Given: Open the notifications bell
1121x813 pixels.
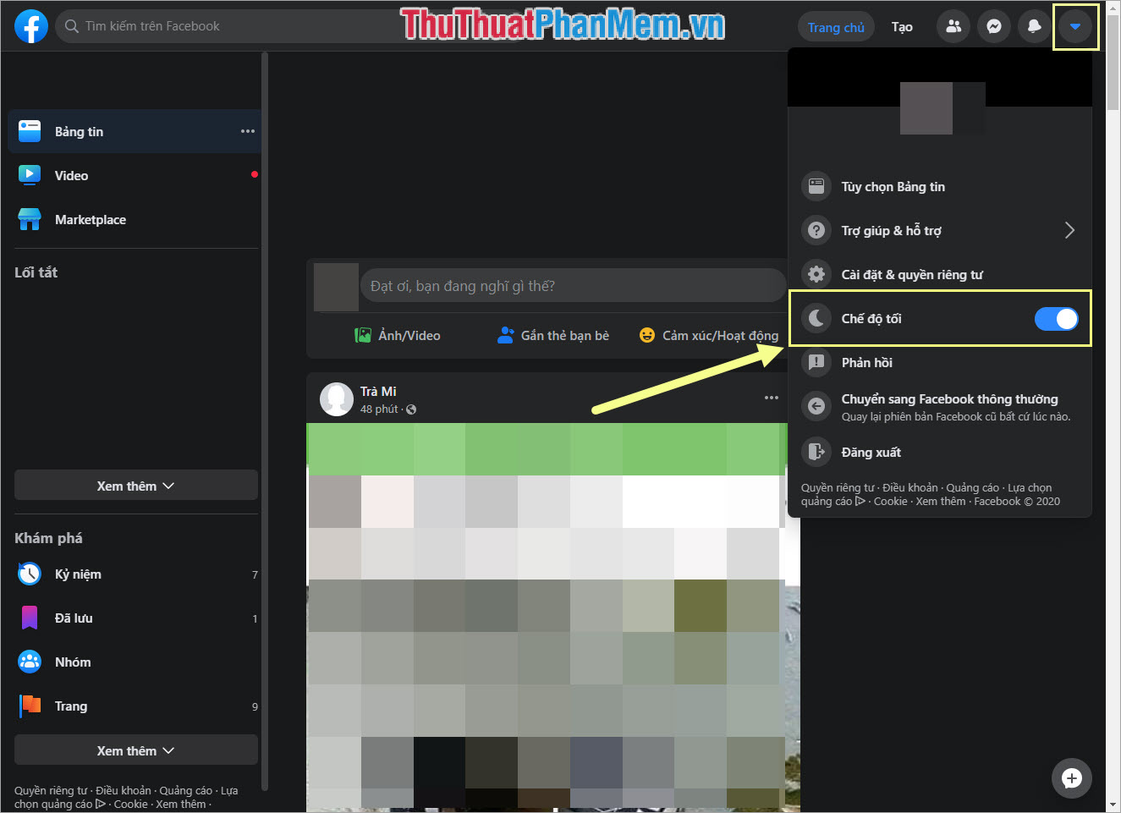Looking at the screenshot, I should [x=1034, y=26].
